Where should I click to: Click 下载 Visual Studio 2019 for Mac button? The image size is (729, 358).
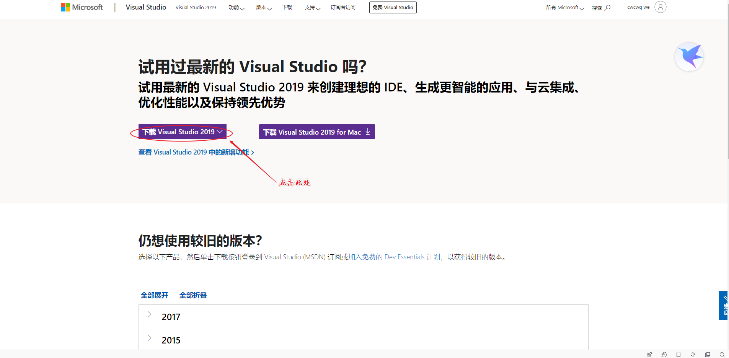pyautogui.click(x=317, y=132)
